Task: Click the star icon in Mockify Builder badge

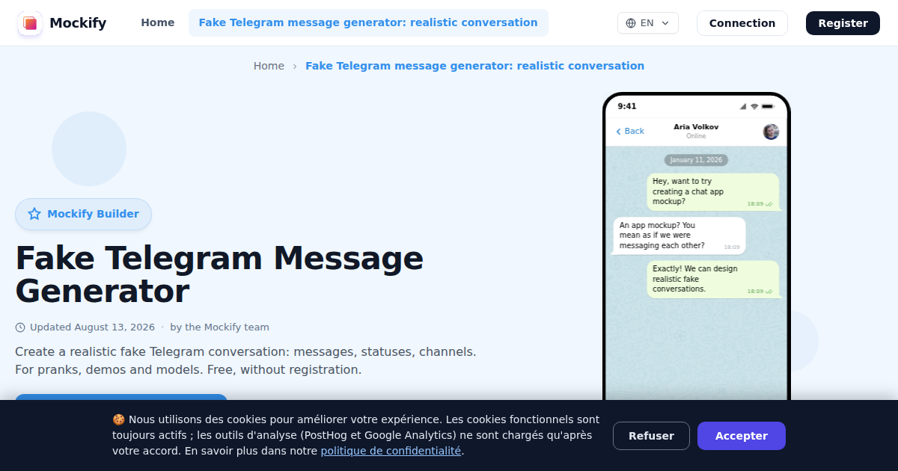Action: pos(34,214)
